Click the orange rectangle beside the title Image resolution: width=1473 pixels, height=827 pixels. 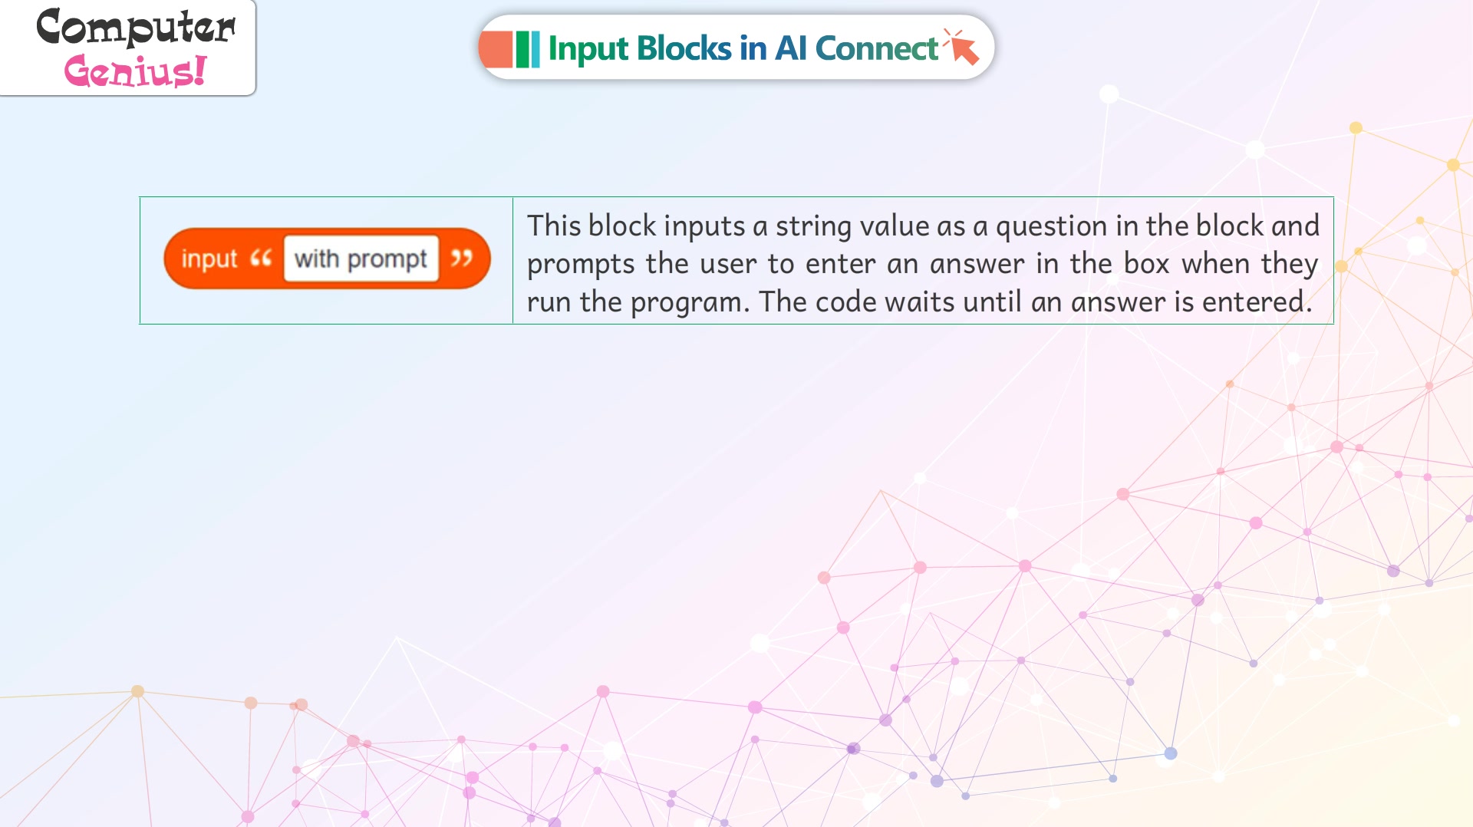[x=496, y=49]
